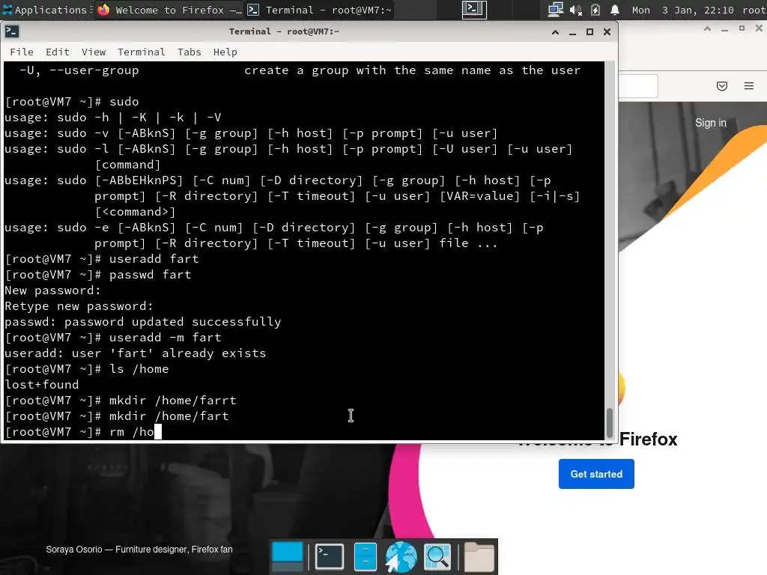Maximize the Terminal window
Image resolution: width=767 pixels, height=575 pixels.
(x=589, y=31)
